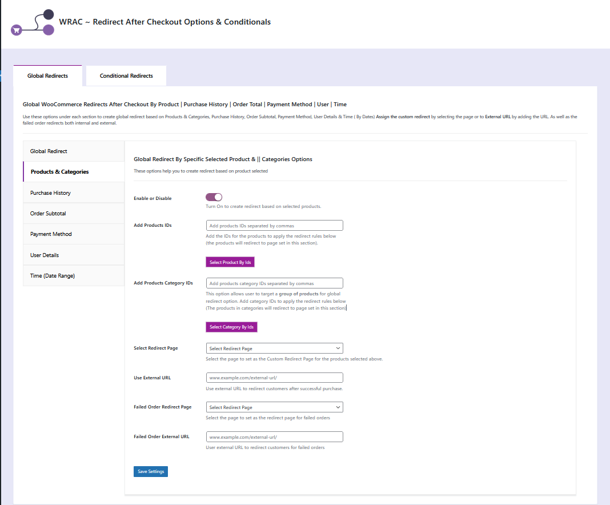Click the Select Product By Ids button

pyautogui.click(x=230, y=262)
